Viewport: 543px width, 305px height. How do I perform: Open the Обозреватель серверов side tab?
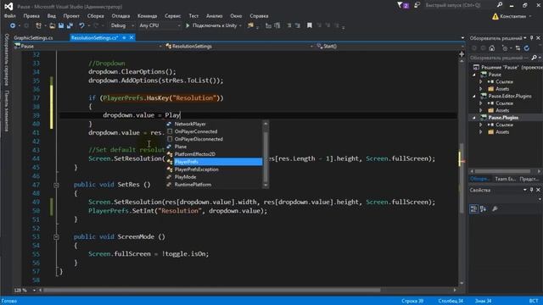6,59
